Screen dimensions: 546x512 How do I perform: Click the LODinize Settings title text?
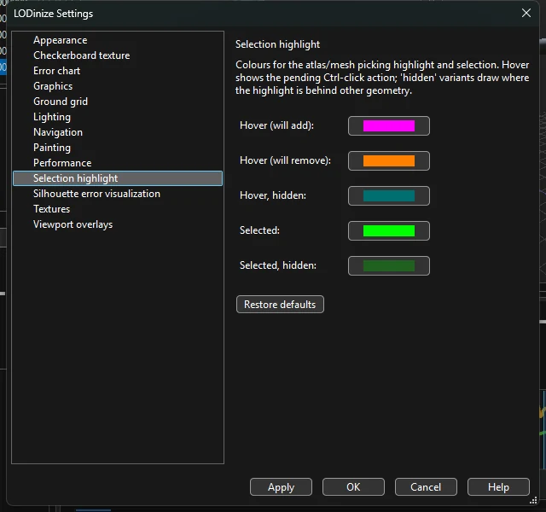click(x=53, y=14)
